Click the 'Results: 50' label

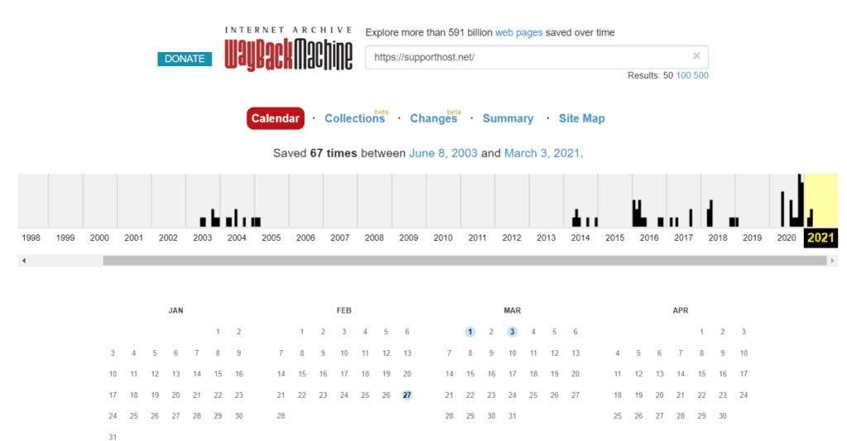pos(650,75)
